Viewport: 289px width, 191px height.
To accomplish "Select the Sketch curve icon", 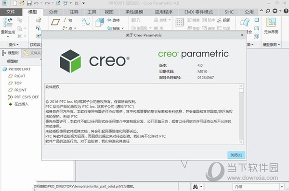I will point(86,22).
